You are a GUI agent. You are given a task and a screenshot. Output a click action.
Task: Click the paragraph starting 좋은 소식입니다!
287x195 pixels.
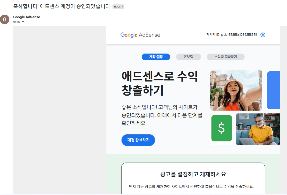coord(162,115)
